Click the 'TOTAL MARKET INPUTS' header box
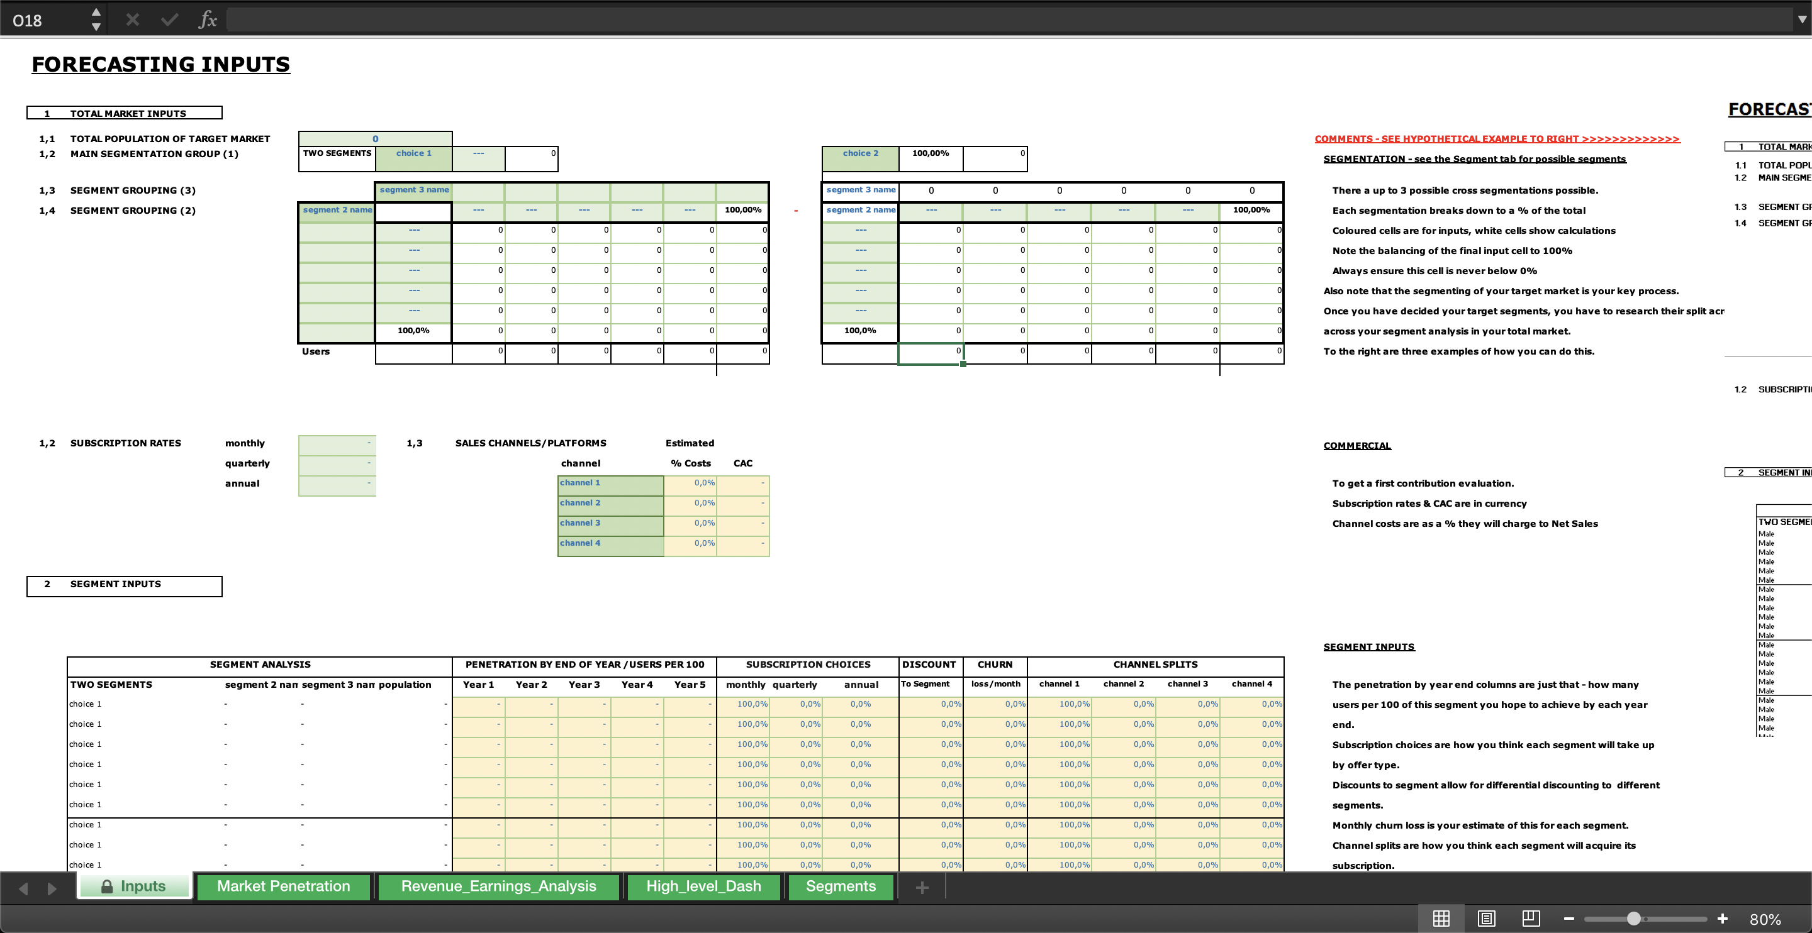The height and width of the screenshot is (933, 1812). coord(125,113)
